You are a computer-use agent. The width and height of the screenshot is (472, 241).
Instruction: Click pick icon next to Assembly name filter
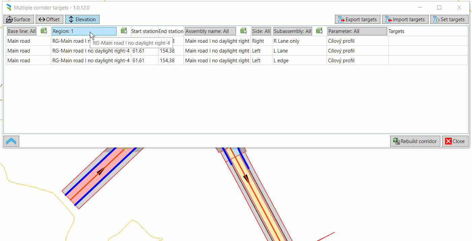tap(244, 31)
